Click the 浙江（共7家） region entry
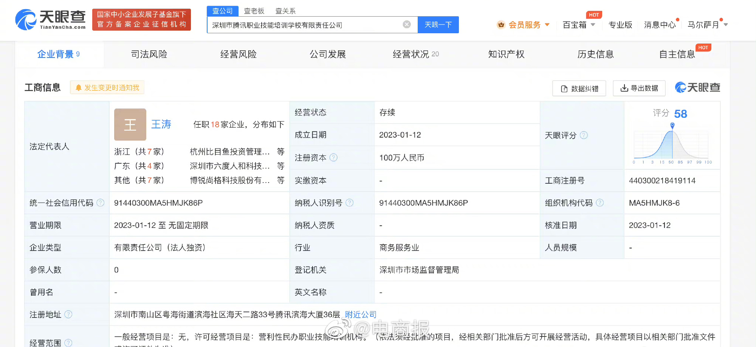 pos(139,152)
